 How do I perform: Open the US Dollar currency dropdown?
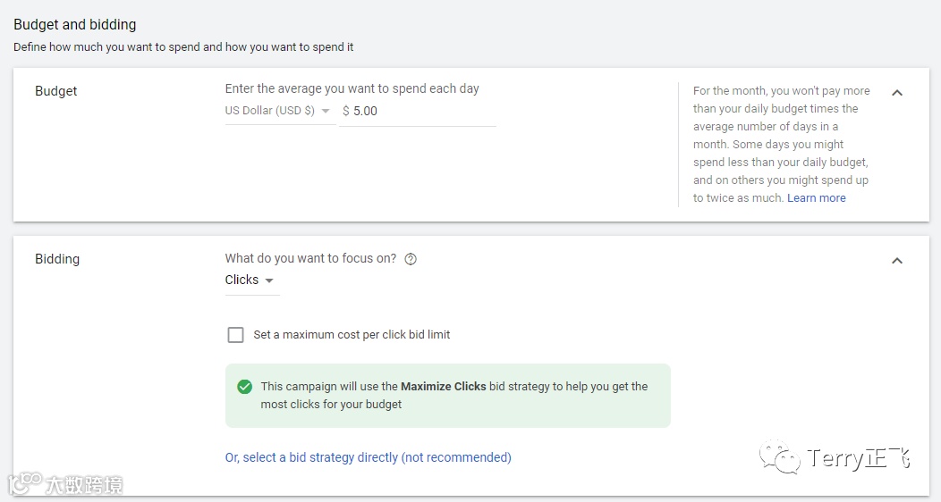pos(277,112)
